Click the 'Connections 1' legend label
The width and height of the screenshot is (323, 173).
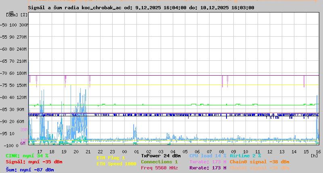(159, 162)
